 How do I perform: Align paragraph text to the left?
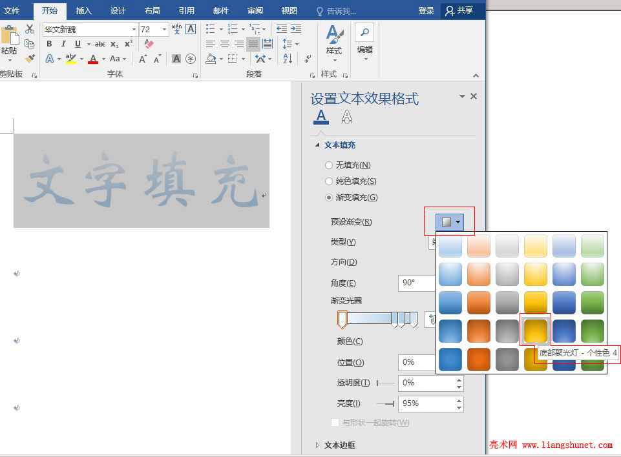point(211,44)
